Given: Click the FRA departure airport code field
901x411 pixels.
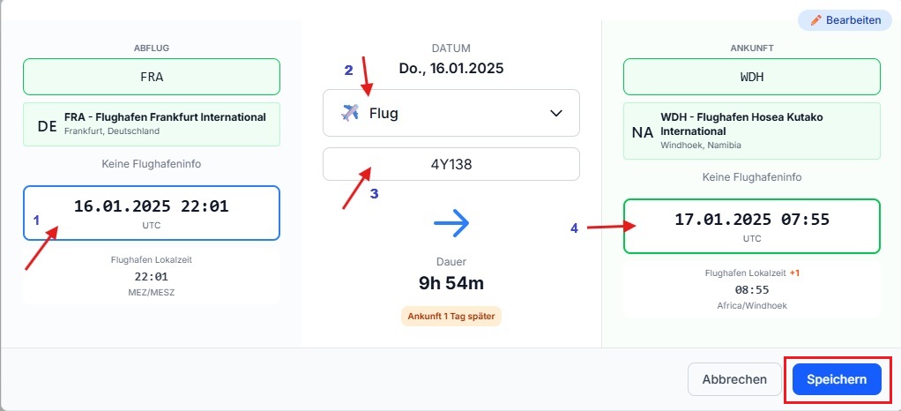Looking at the screenshot, I should pos(152,77).
